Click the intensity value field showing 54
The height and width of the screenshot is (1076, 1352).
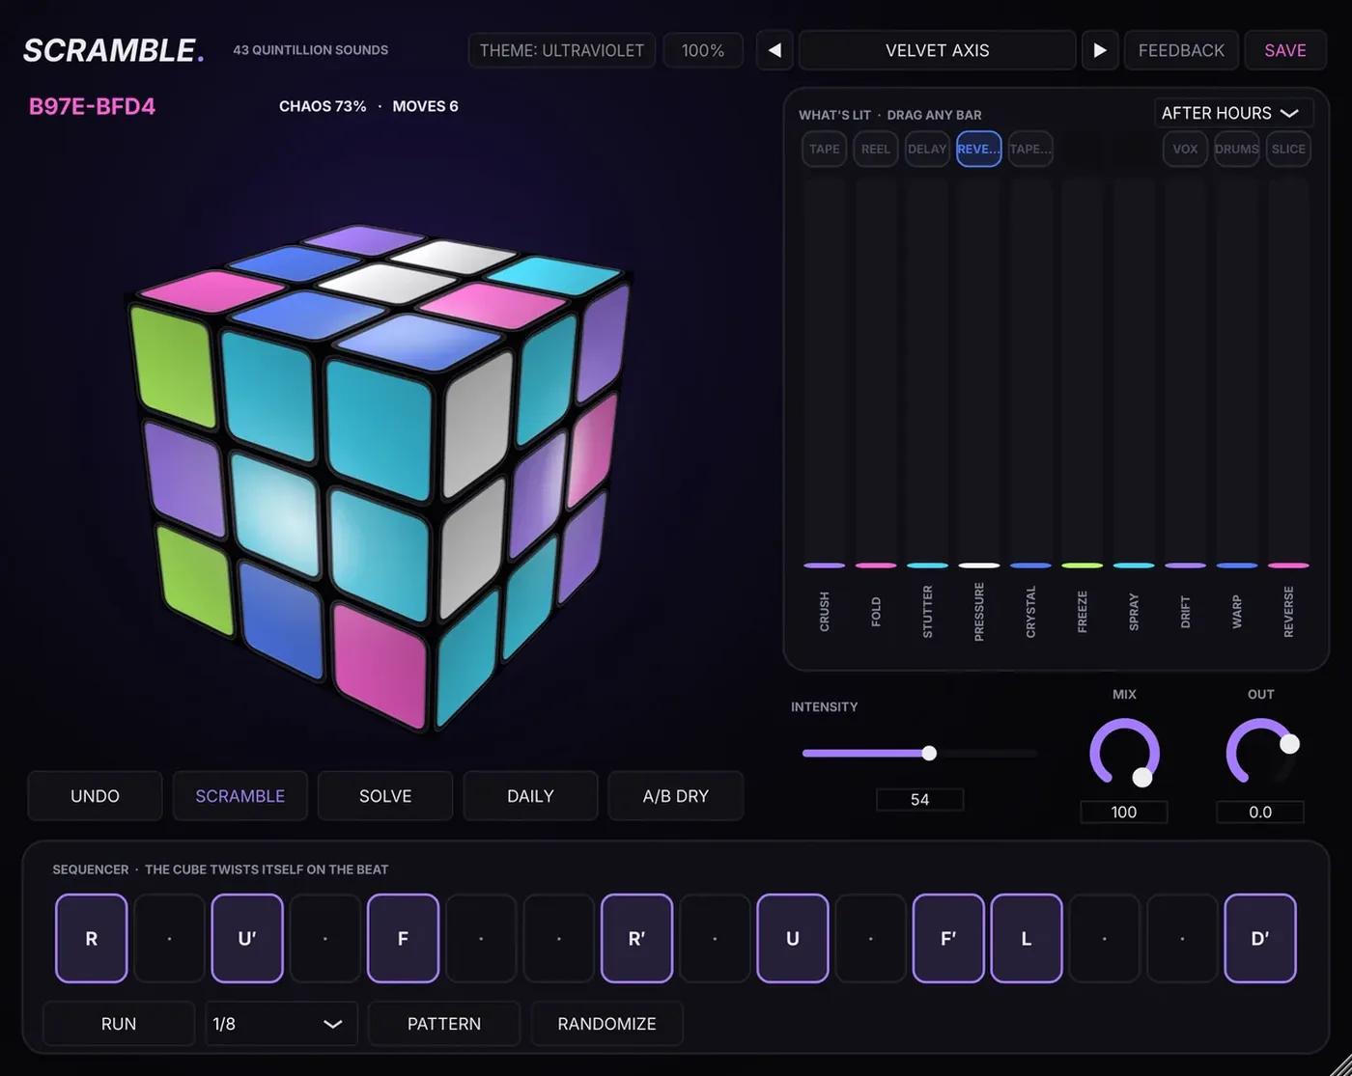(919, 799)
